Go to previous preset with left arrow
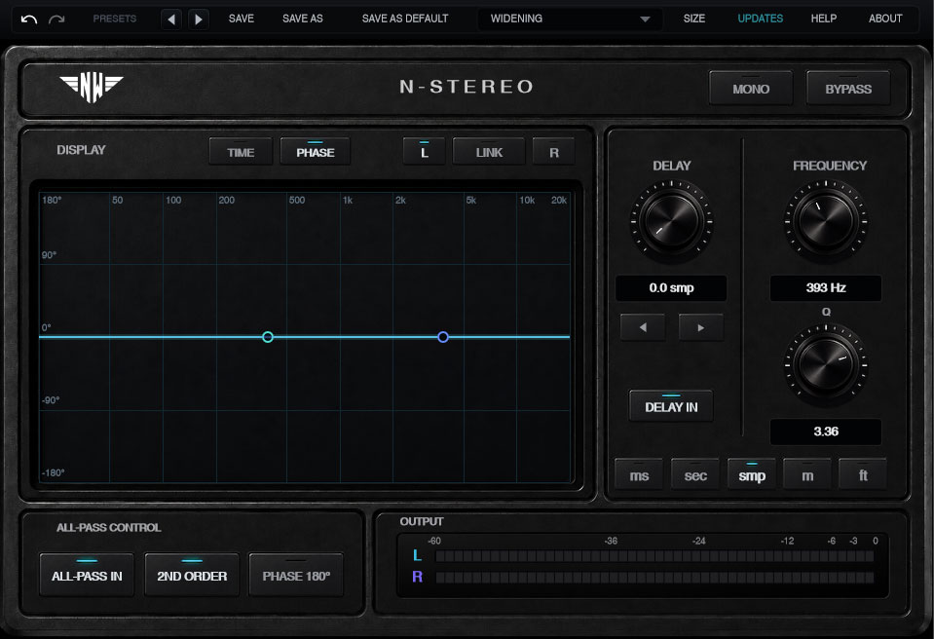The height and width of the screenshot is (639, 934). point(171,19)
